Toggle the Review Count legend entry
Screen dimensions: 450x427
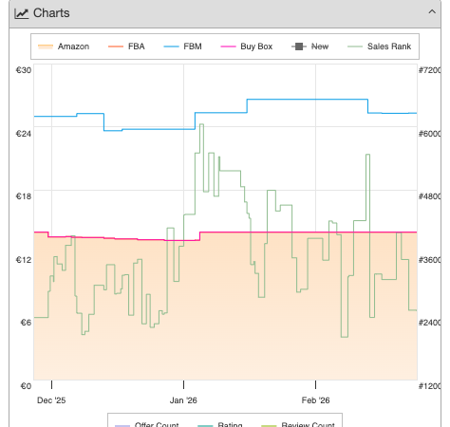(x=298, y=424)
